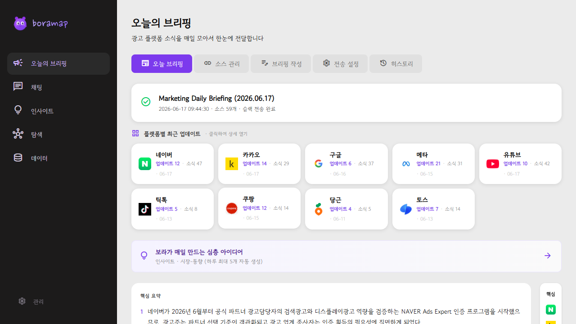576x324 pixels.
Task: Go to 인사이트 in the sidebar
Action: tap(58, 111)
